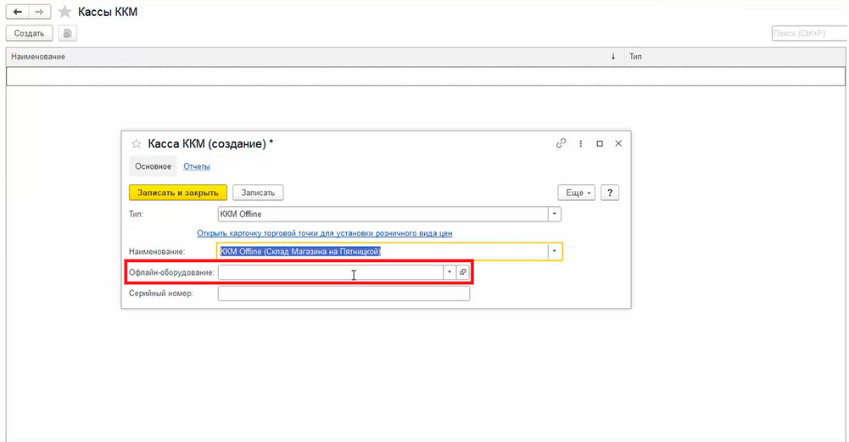Click the open-form icon for Офлайн-оборудование
This screenshot has height=442, width=849.
[x=462, y=272]
